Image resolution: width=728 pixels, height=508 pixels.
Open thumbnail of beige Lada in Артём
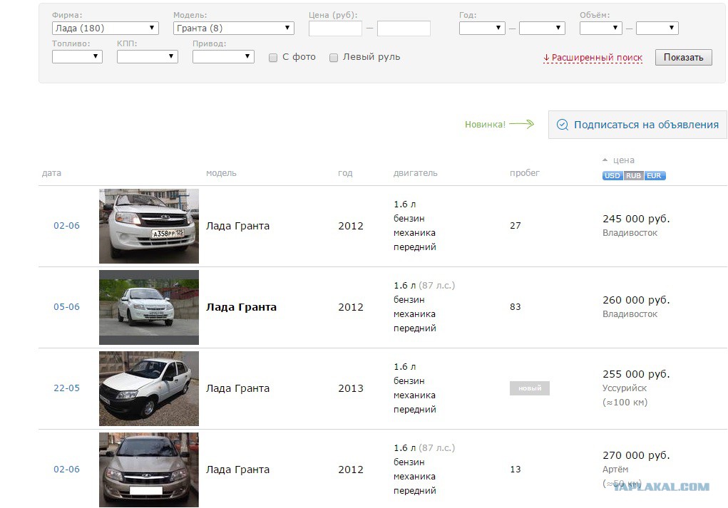point(149,470)
